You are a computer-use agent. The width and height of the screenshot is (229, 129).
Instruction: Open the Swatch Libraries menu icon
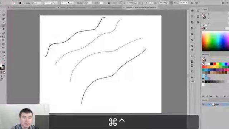(203, 96)
